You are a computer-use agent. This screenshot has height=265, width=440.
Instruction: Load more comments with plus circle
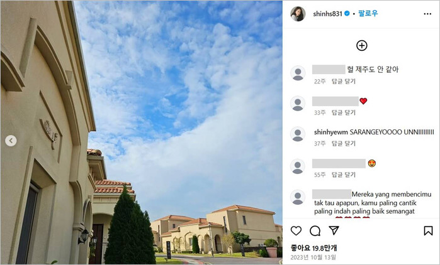tap(362, 46)
